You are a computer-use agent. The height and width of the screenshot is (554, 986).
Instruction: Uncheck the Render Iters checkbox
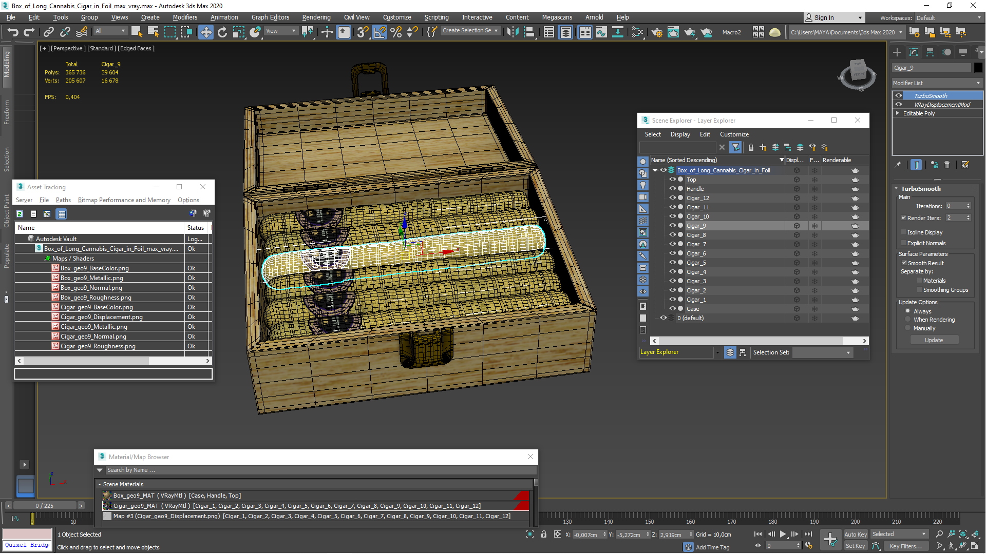click(x=904, y=217)
